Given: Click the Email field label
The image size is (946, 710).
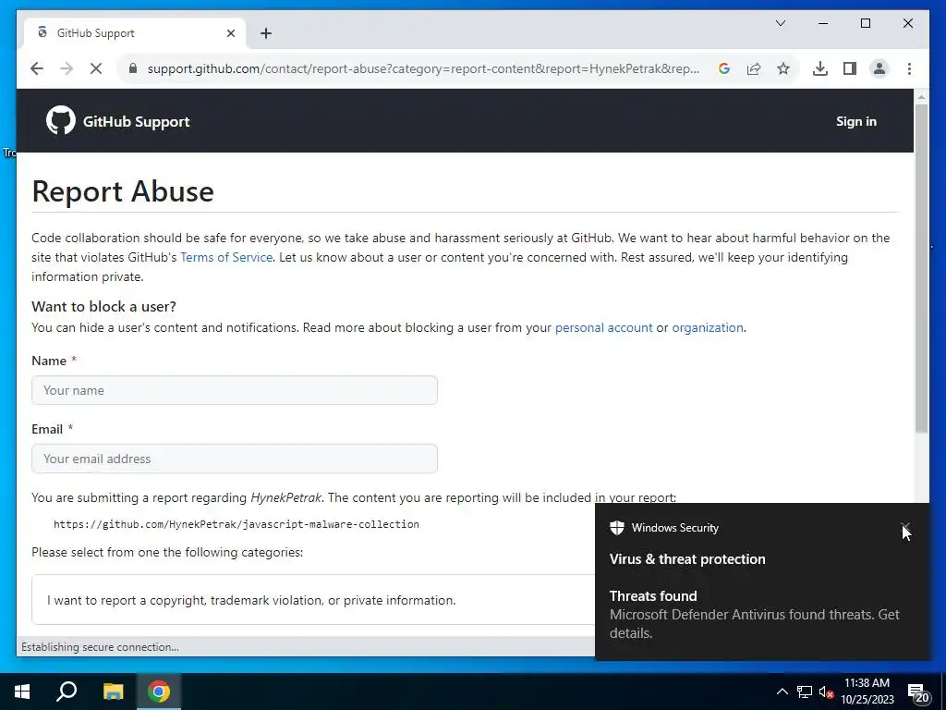Looking at the screenshot, I should point(47,429).
